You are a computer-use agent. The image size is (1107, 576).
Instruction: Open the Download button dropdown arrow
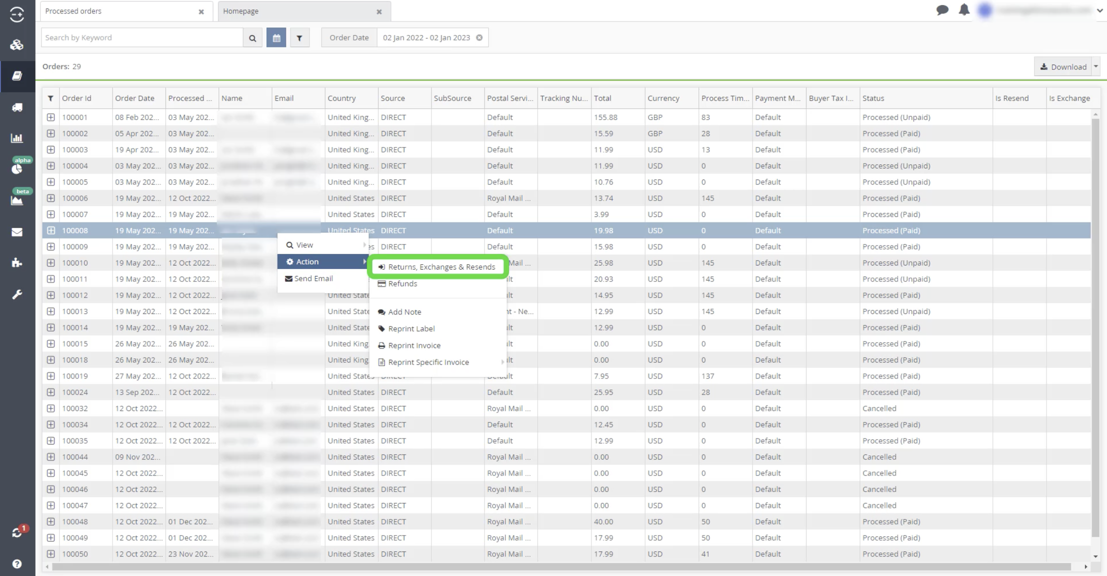pos(1096,66)
